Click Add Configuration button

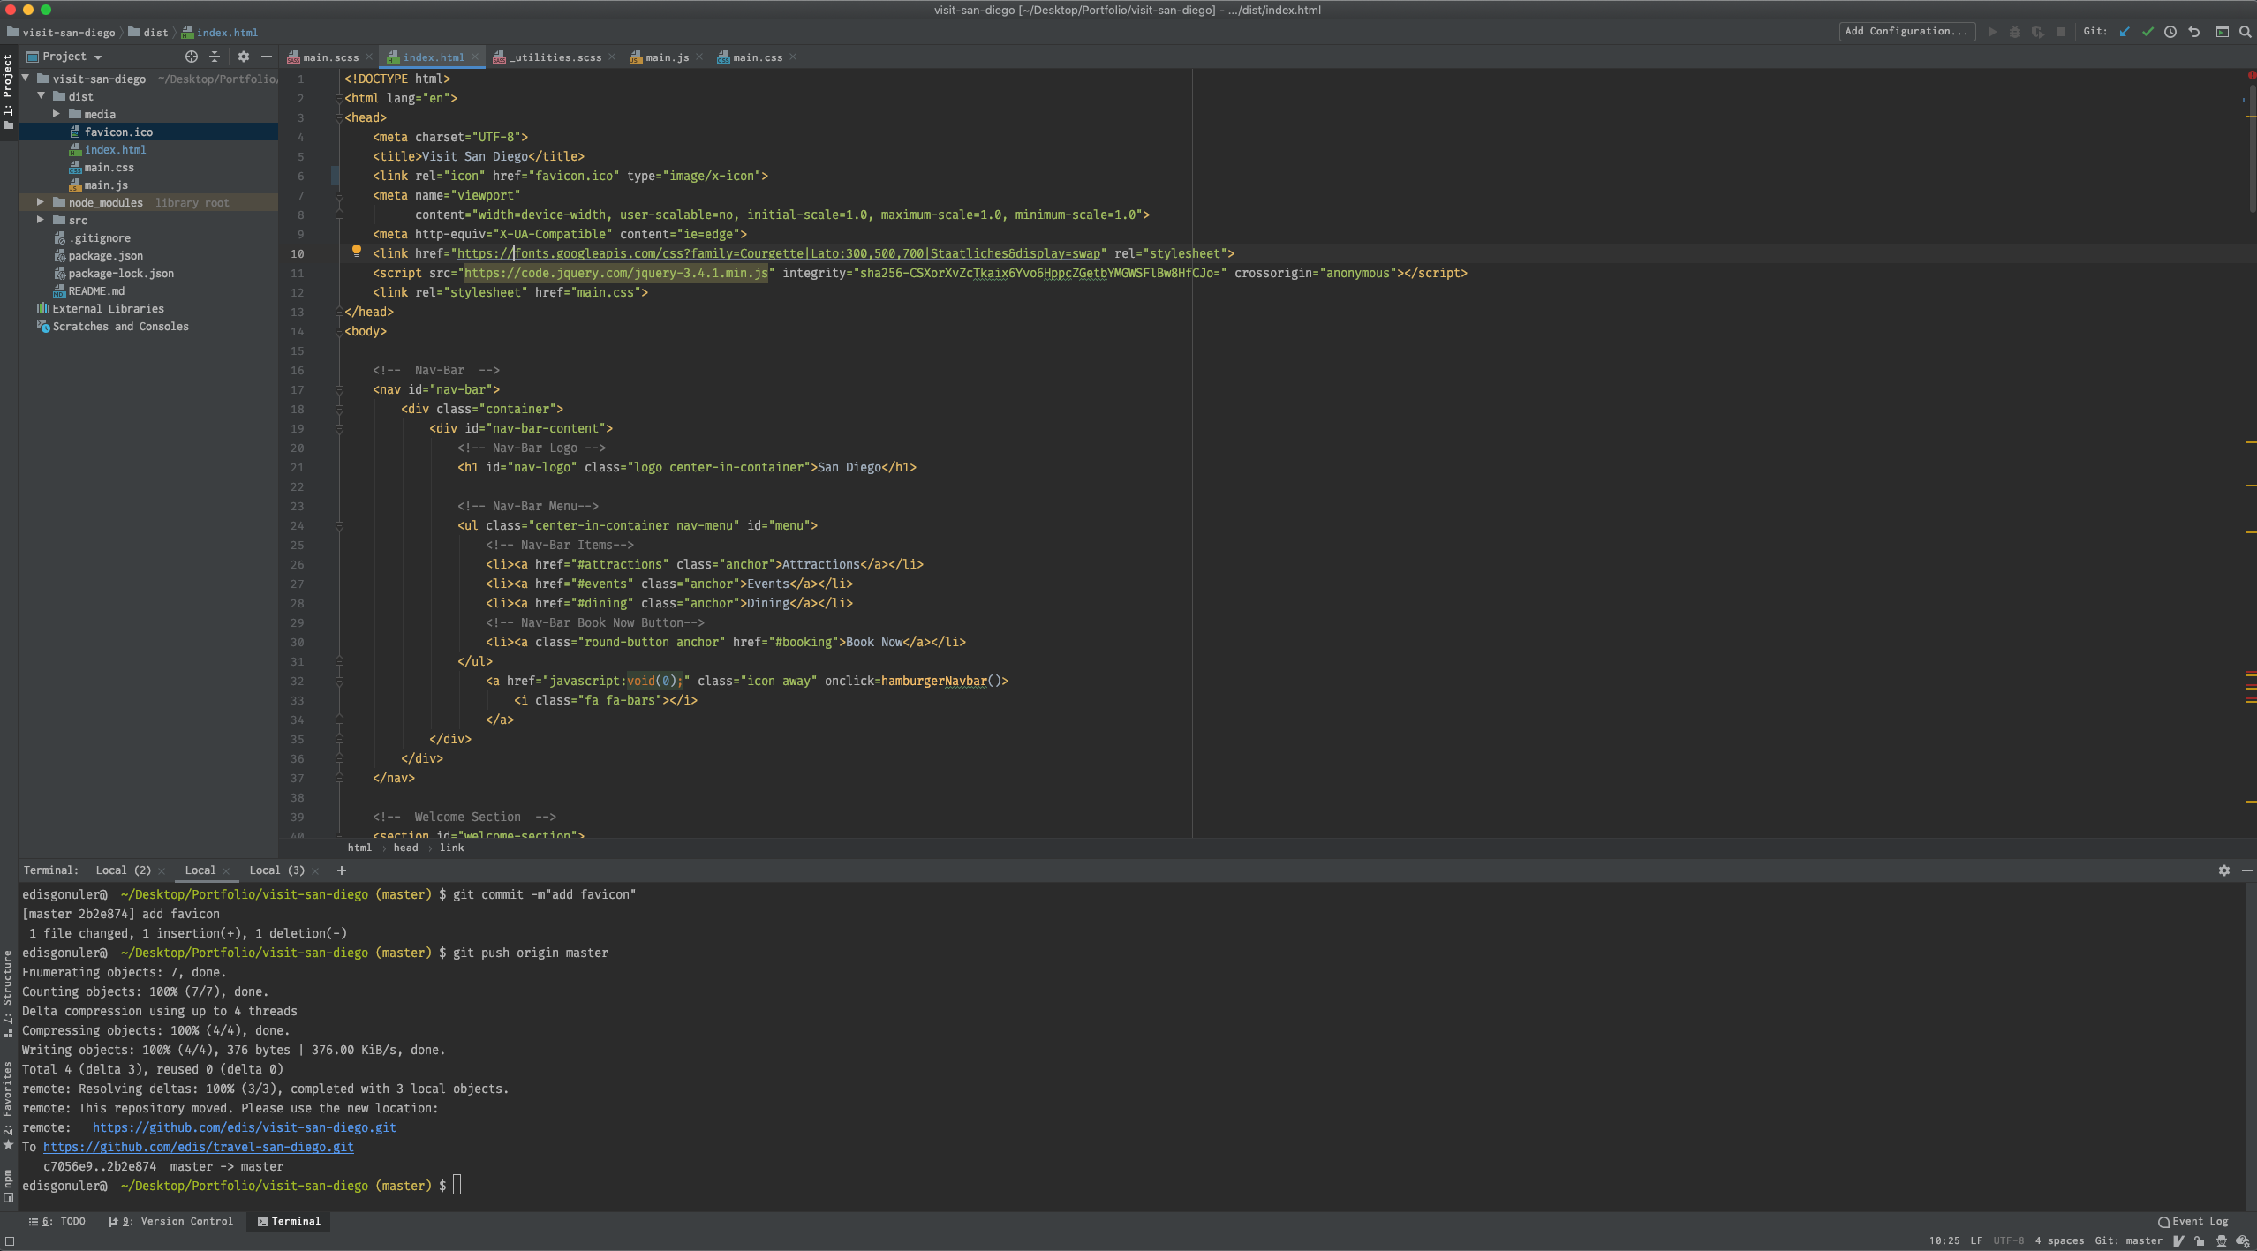click(x=1907, y=32)
